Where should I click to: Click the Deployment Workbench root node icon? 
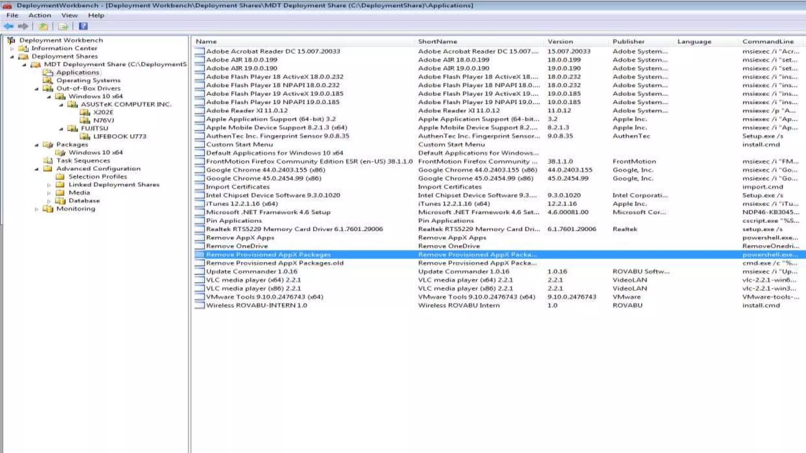pos(11,40)
